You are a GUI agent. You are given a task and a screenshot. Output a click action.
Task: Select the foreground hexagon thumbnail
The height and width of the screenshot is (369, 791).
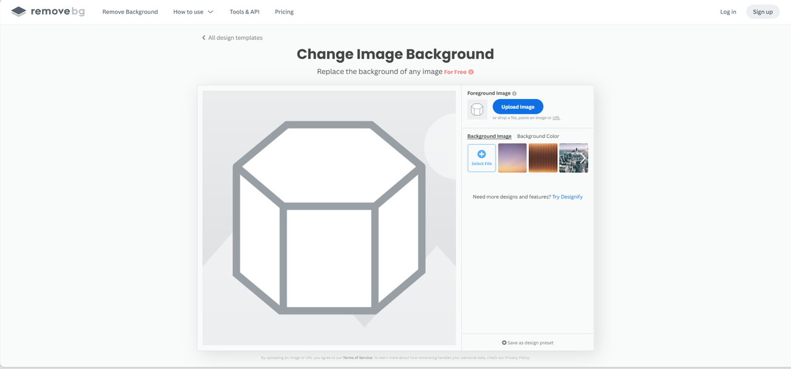477,109
